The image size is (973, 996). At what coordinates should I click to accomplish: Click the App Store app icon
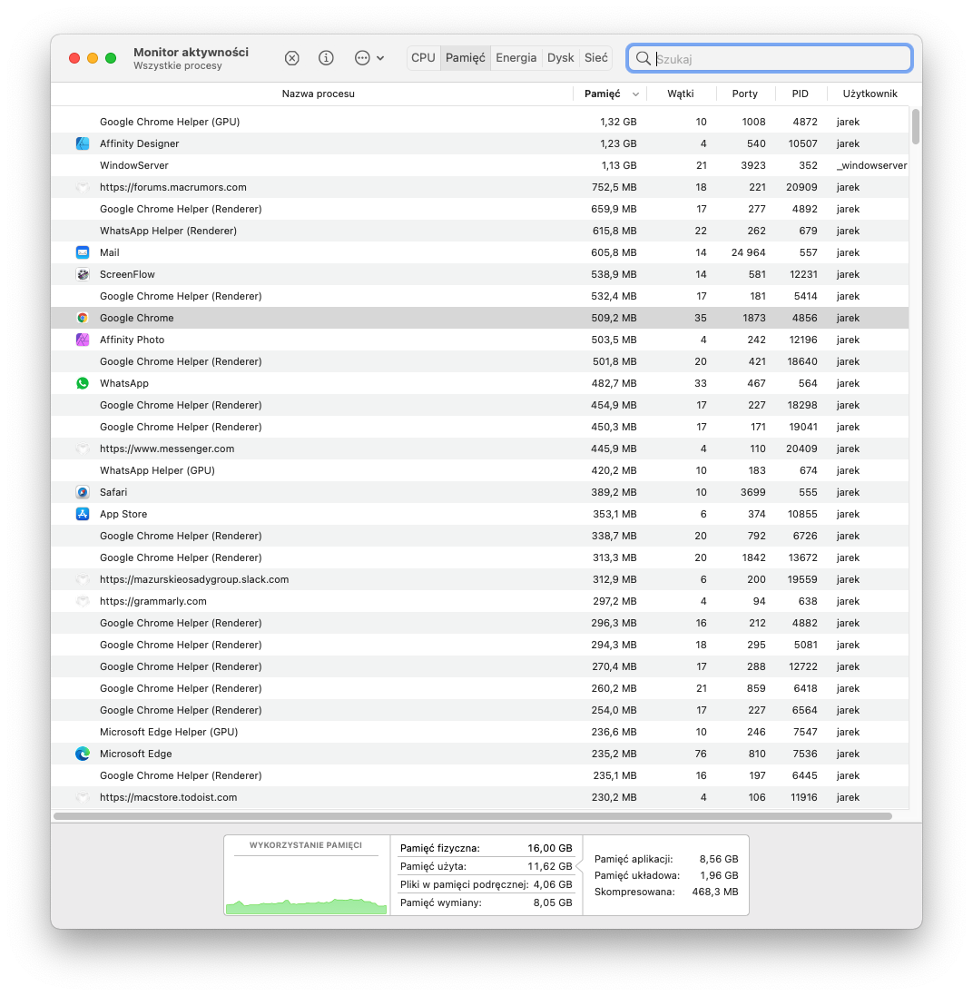83,514
